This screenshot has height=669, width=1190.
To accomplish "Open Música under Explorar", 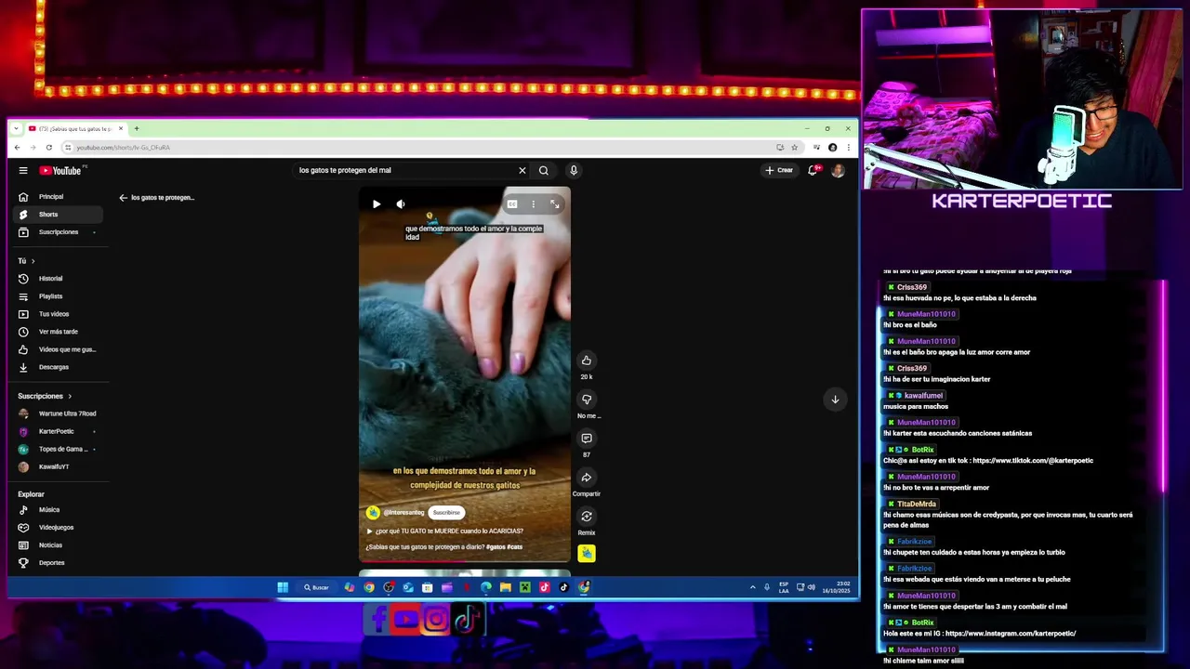I will [59, 510].
